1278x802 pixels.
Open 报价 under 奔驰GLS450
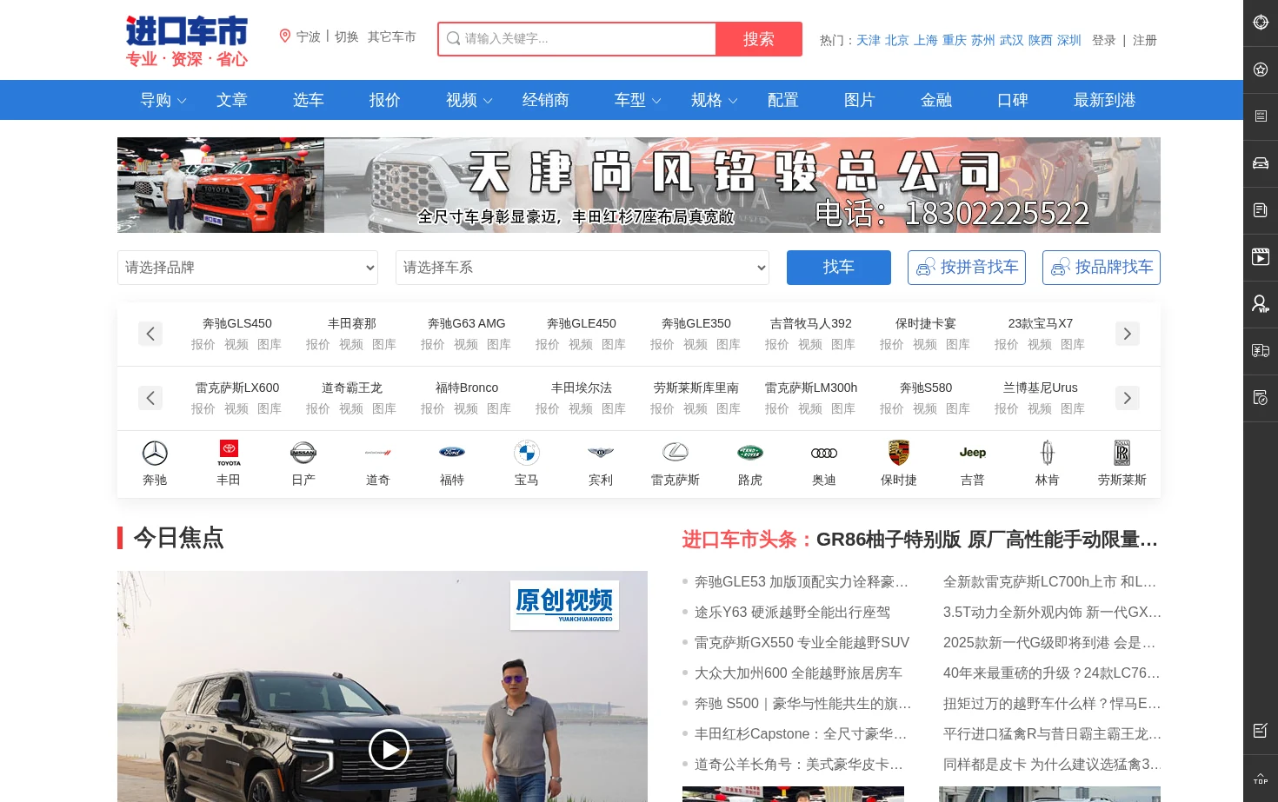pos(203,344)
